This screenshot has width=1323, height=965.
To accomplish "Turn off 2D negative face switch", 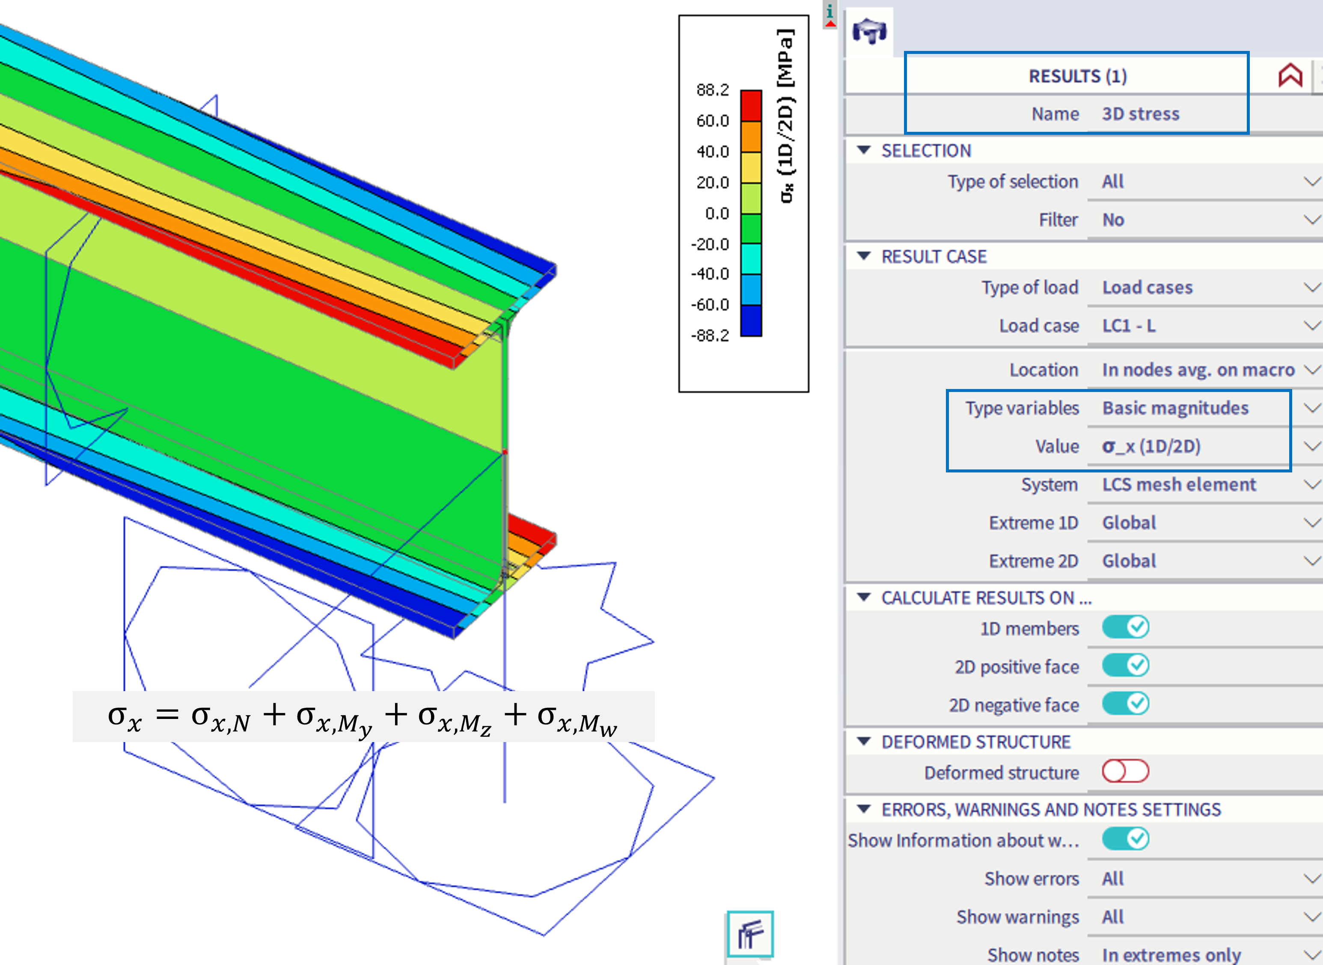I will pos(1125,704).
